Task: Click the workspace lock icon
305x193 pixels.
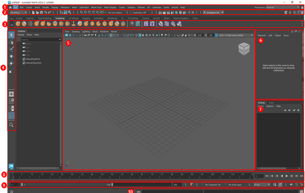Action: click(x=302, y=7)
